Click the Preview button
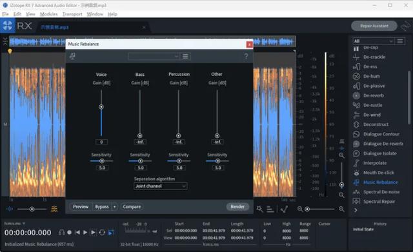This screenshot has height=252, width=413. click(x=81, y=207)
